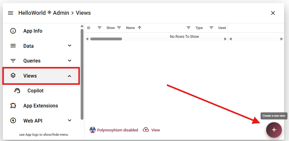Expand the Web API chevron
The image size is (289, 141).
click(x=70, y=120)
